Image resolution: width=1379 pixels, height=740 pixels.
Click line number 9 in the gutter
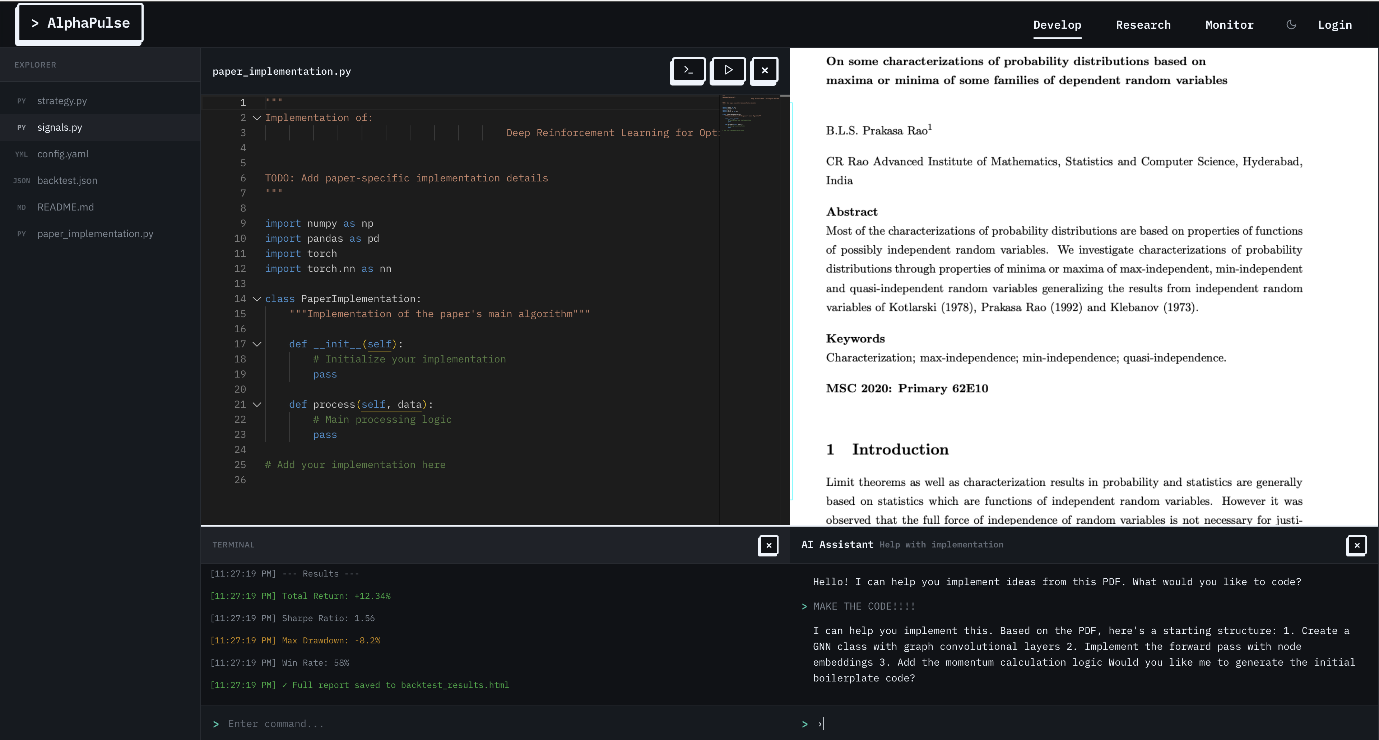[x=243, y=223]
